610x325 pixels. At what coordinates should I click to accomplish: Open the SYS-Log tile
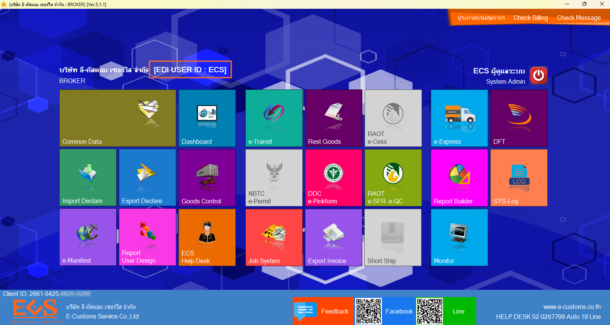pos(519,177)
